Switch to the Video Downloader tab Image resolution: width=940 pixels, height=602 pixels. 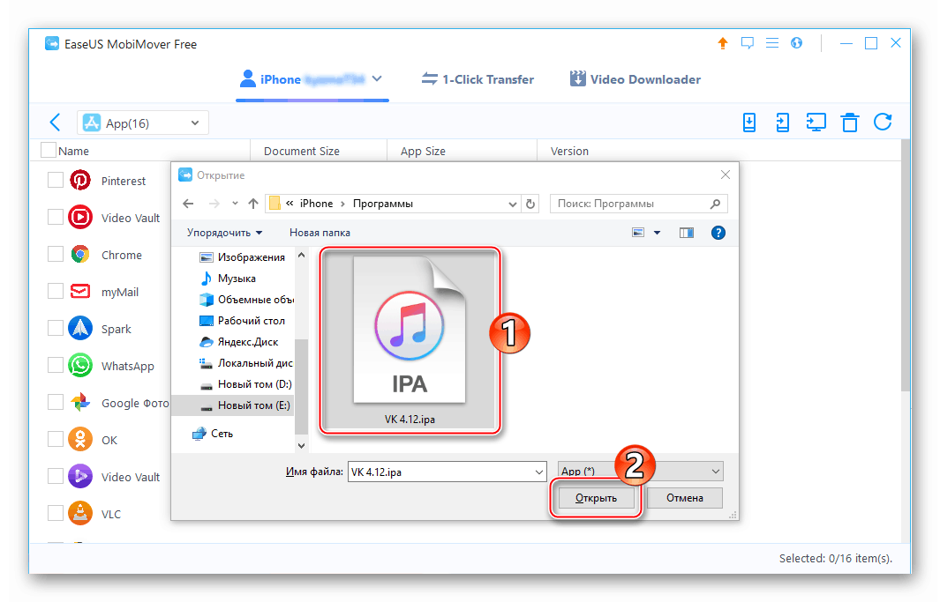pyautogui.click(x=635, y=79)
